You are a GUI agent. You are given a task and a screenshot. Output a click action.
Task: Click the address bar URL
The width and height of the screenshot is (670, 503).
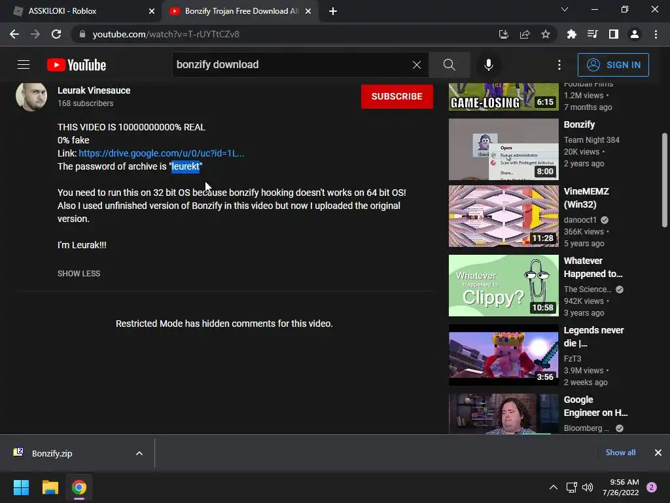166,34
